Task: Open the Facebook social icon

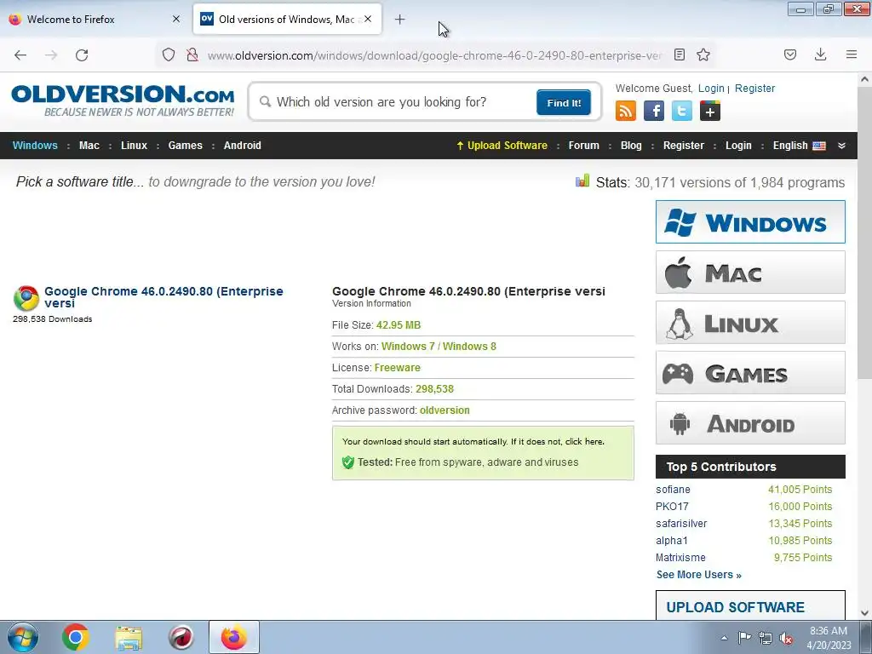Action: (x=654, y=111)
